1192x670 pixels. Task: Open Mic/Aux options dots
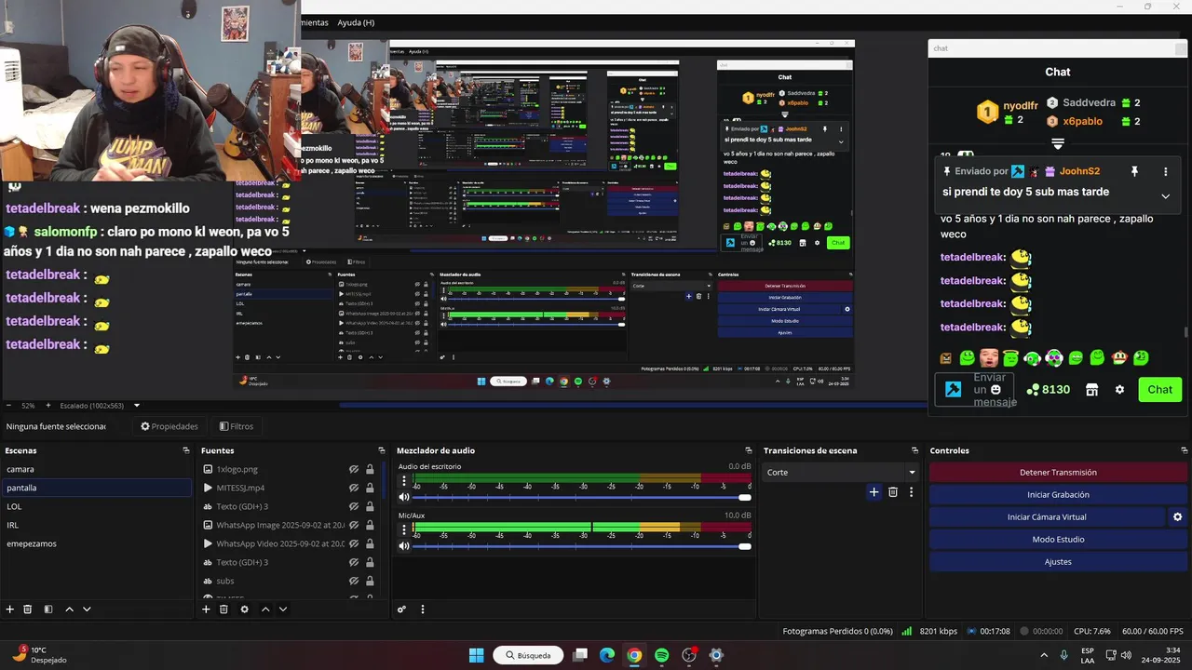(x=404, y=530)
